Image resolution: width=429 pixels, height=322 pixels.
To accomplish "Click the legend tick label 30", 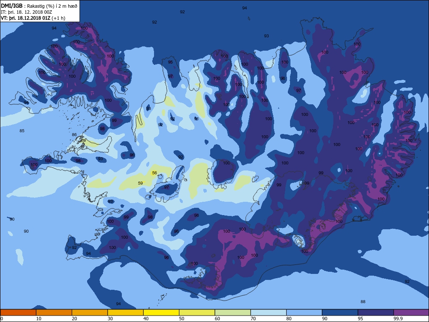I will [x=110, y=319].
